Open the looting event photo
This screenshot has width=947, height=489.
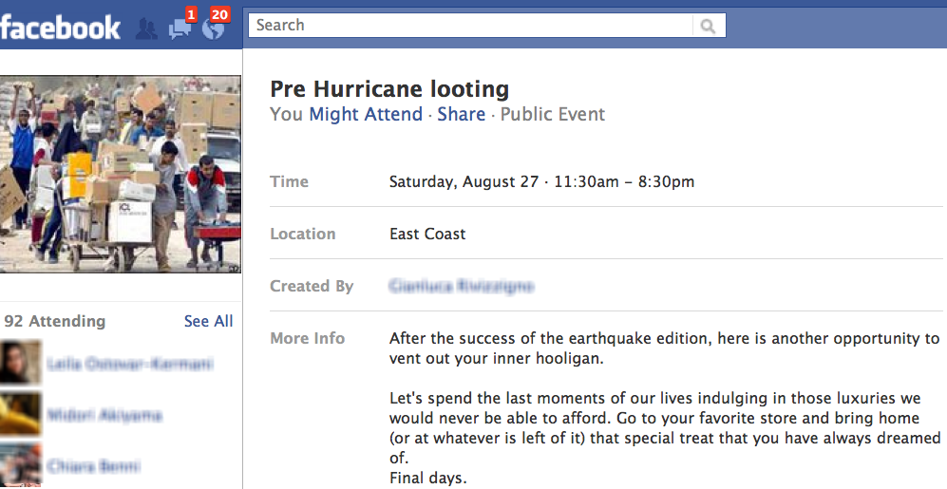[121, 174]
